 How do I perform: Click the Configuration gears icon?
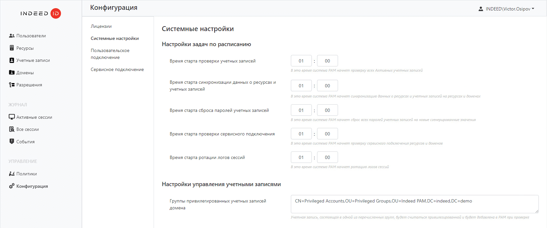(x=12, y=186)
